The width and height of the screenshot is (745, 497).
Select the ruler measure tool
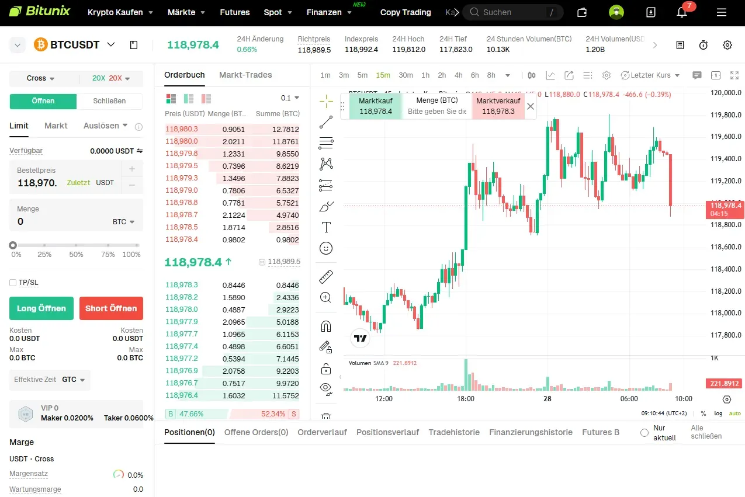(326, 276)
